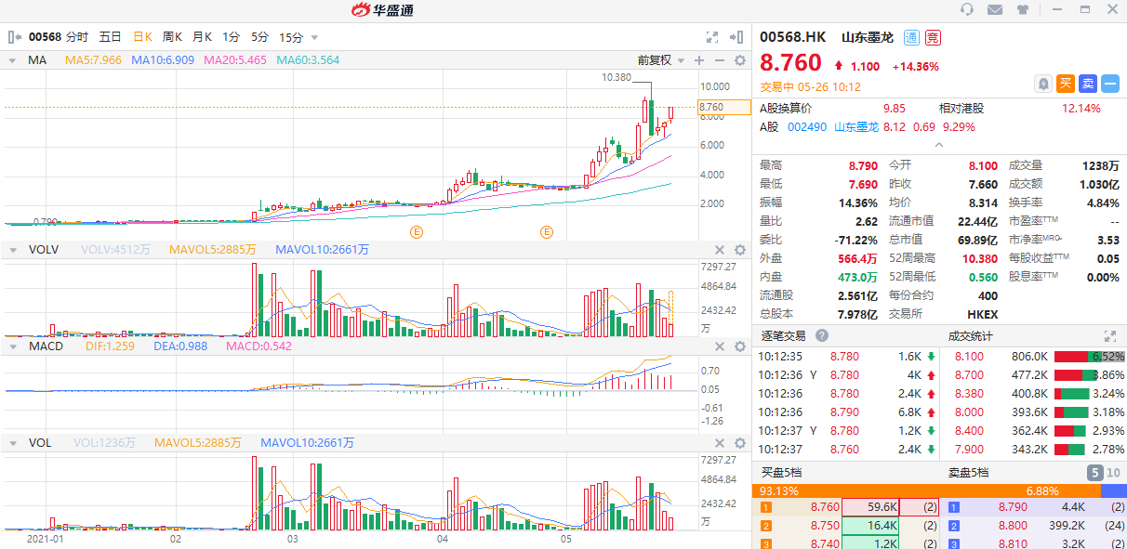1127x549 pixels.
Task: Click first earnings E marker on chart
Action: [417, 231]
